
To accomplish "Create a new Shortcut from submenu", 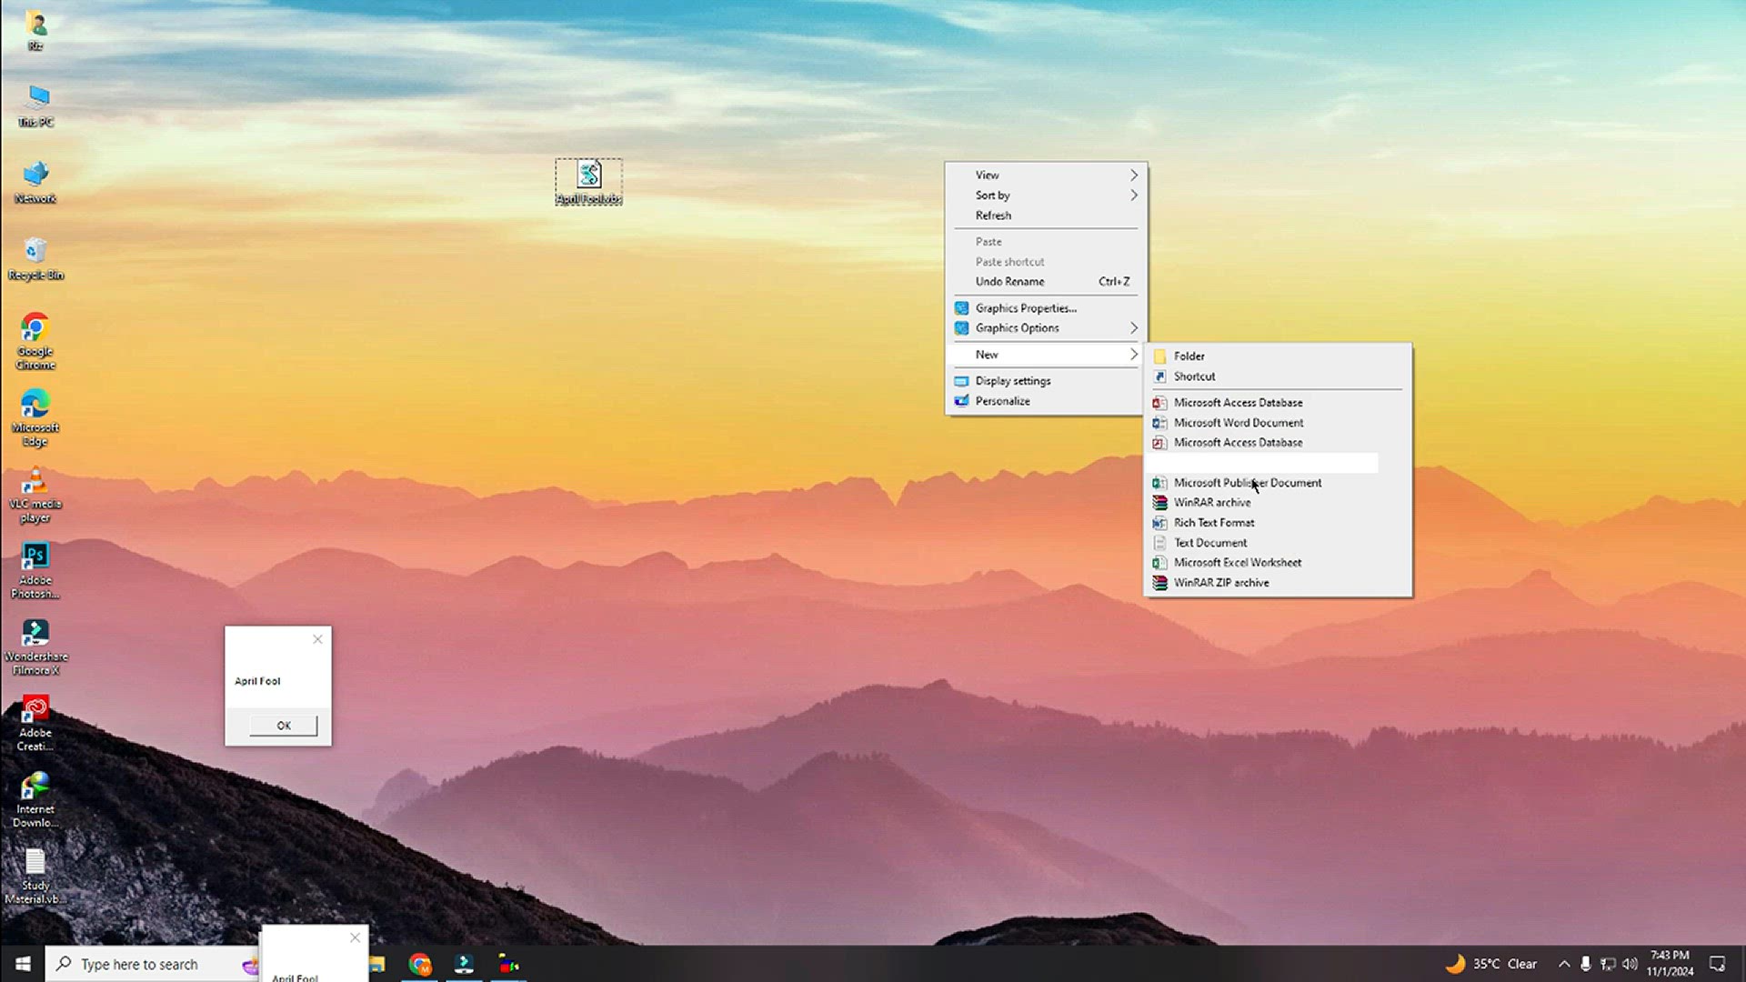I will 1278,376.
